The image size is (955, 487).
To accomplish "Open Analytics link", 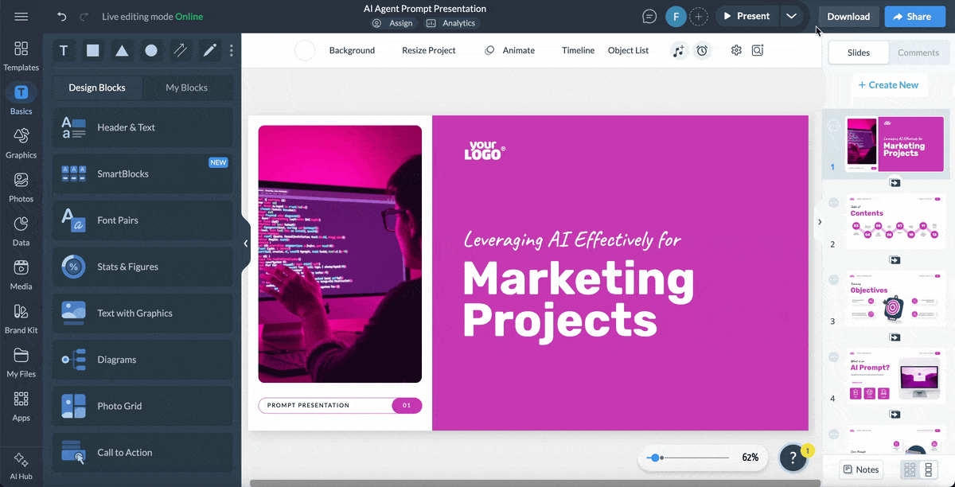I will [450, 23].
